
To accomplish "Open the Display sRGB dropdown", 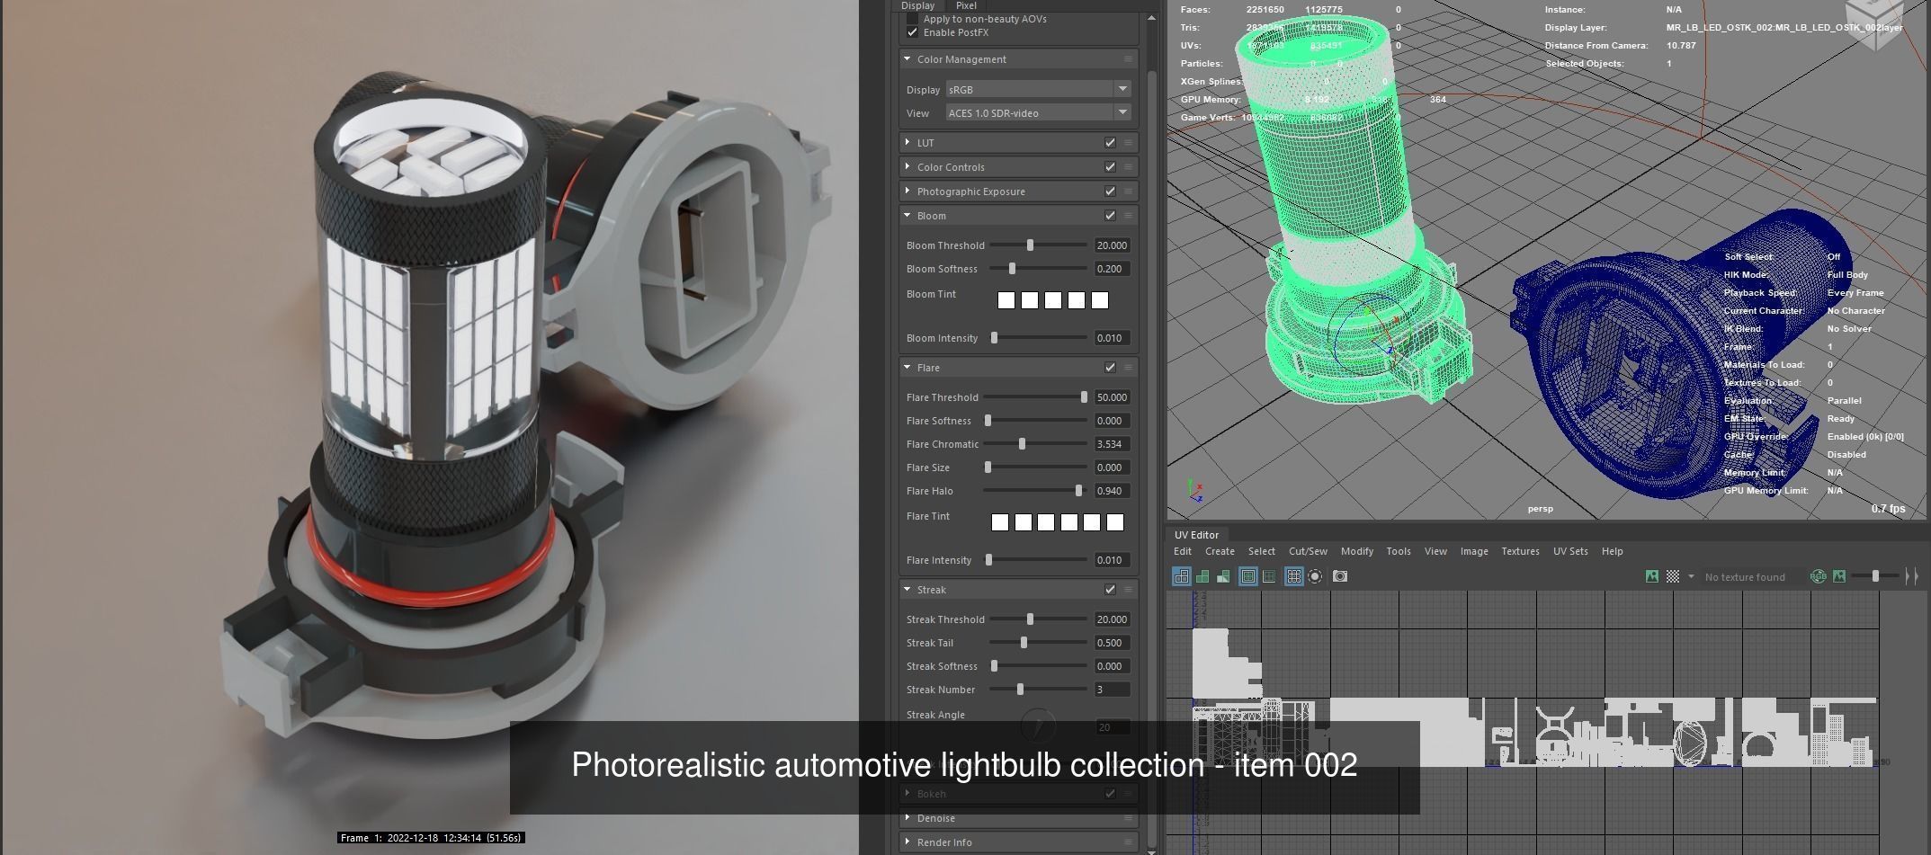I will tap(1038, 89).
